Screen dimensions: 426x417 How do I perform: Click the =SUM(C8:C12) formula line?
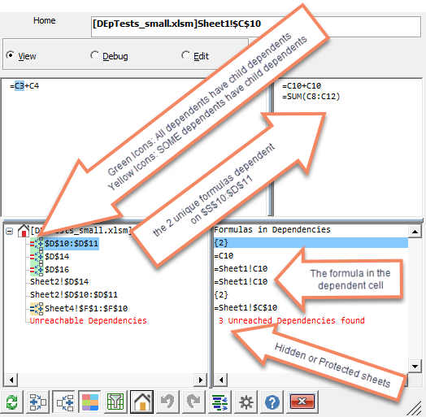pyautogui.click(x=311, y=97)
